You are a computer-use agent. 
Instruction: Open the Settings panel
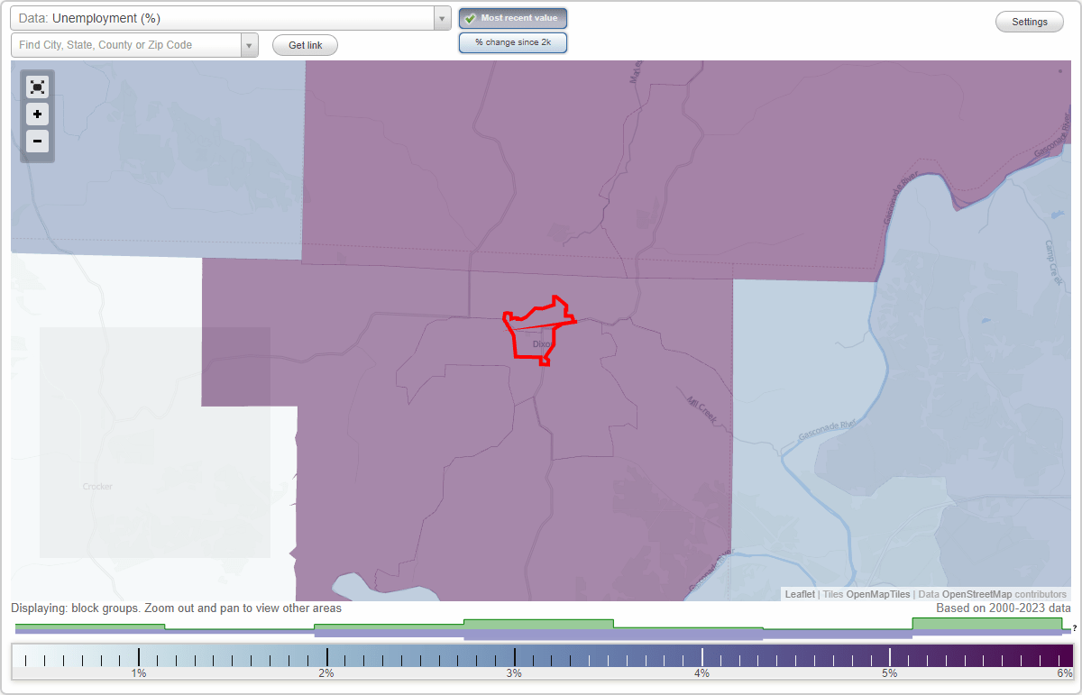click(x=1029, y=21)
